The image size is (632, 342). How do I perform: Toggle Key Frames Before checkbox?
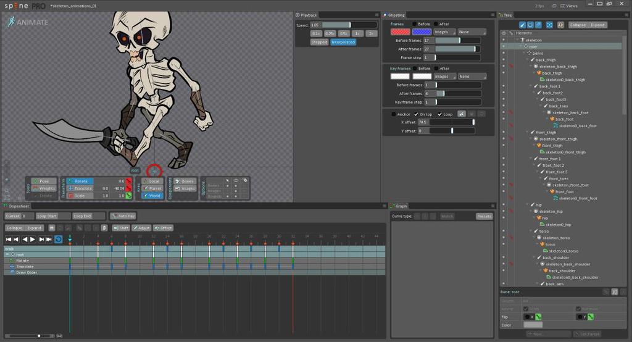[x=415, y=69]
